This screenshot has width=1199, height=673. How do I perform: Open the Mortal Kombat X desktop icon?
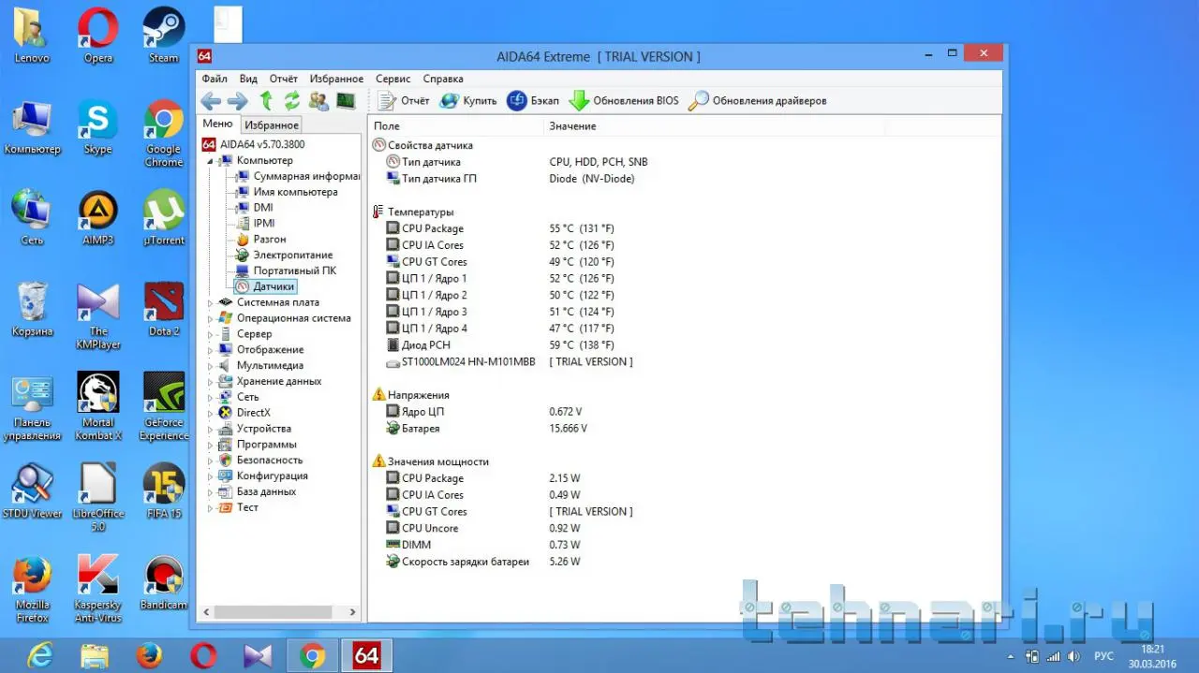97,406
